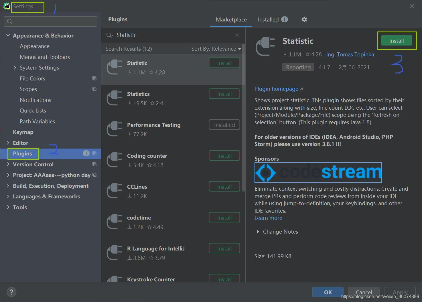Click the Plugins update count badge
Screen dimensions: 422x302
(x=86, y=153)
